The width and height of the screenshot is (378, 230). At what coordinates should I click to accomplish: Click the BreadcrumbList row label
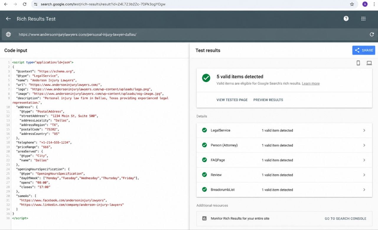[x=223, y=190]
